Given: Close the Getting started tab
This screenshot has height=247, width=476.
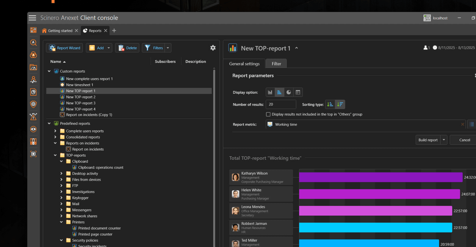Looking at the screenshot, I should (76, 31).
